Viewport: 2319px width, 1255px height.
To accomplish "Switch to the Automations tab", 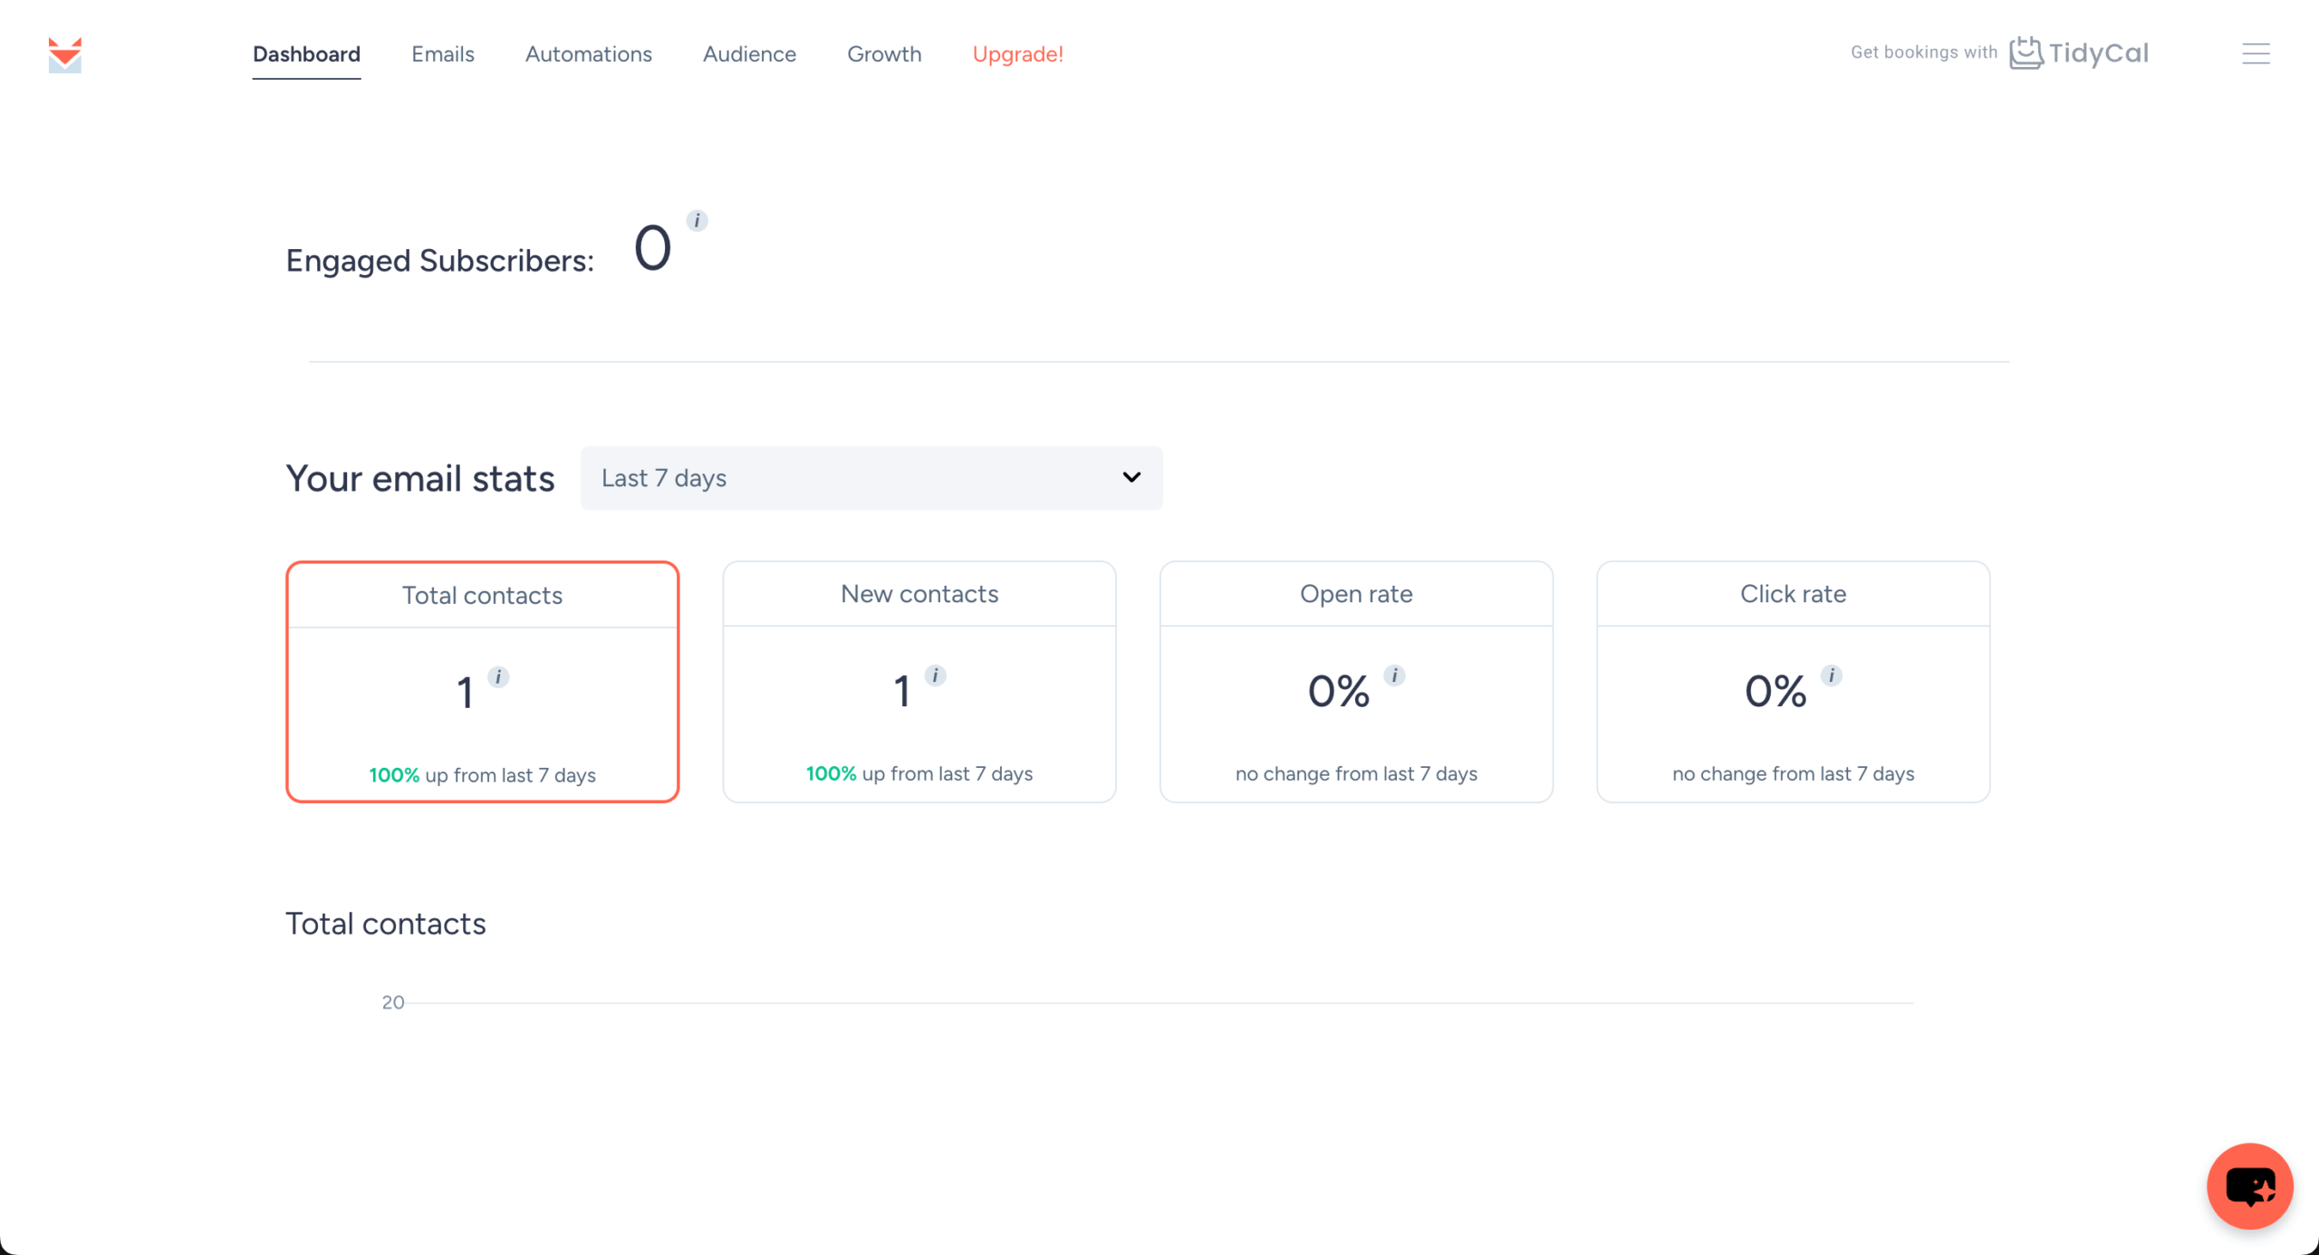I will point(589,54).
